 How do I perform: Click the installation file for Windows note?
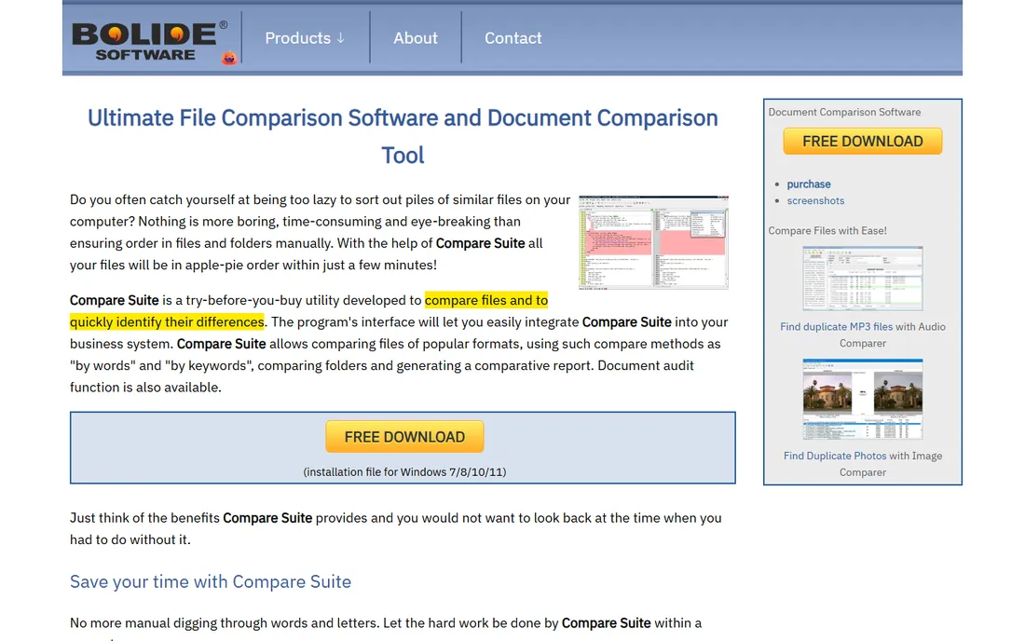tap(404, 471)
